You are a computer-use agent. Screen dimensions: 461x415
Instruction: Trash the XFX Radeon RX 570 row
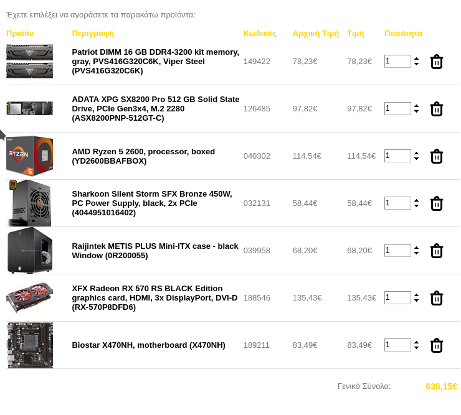(x=437, y=298)
